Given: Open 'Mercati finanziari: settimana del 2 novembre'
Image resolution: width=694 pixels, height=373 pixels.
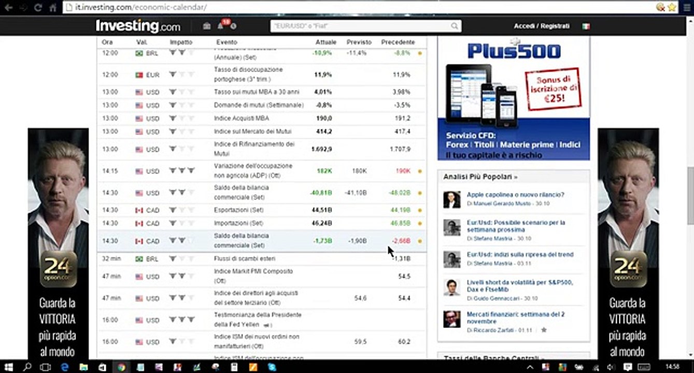Looking at the screenshot, I should tap(516, 318).
